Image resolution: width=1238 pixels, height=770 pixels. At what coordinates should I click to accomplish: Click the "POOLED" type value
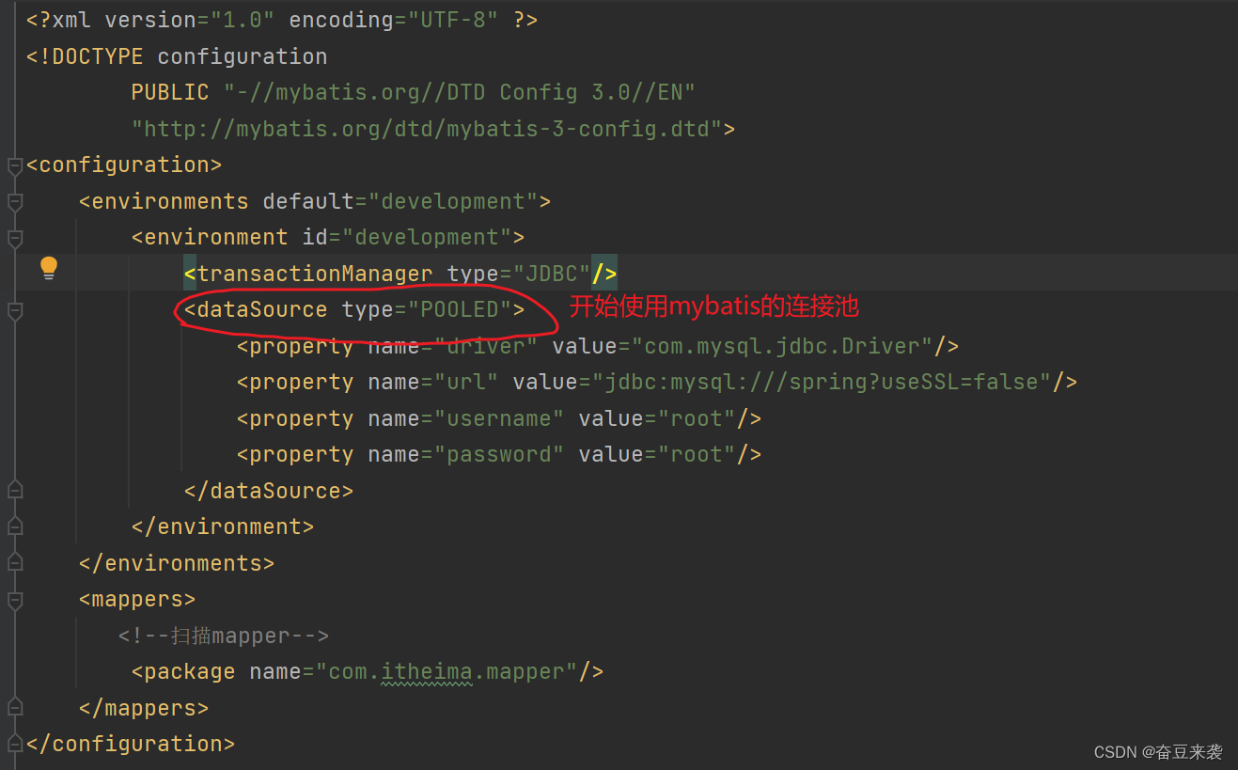tap(459, 309)
